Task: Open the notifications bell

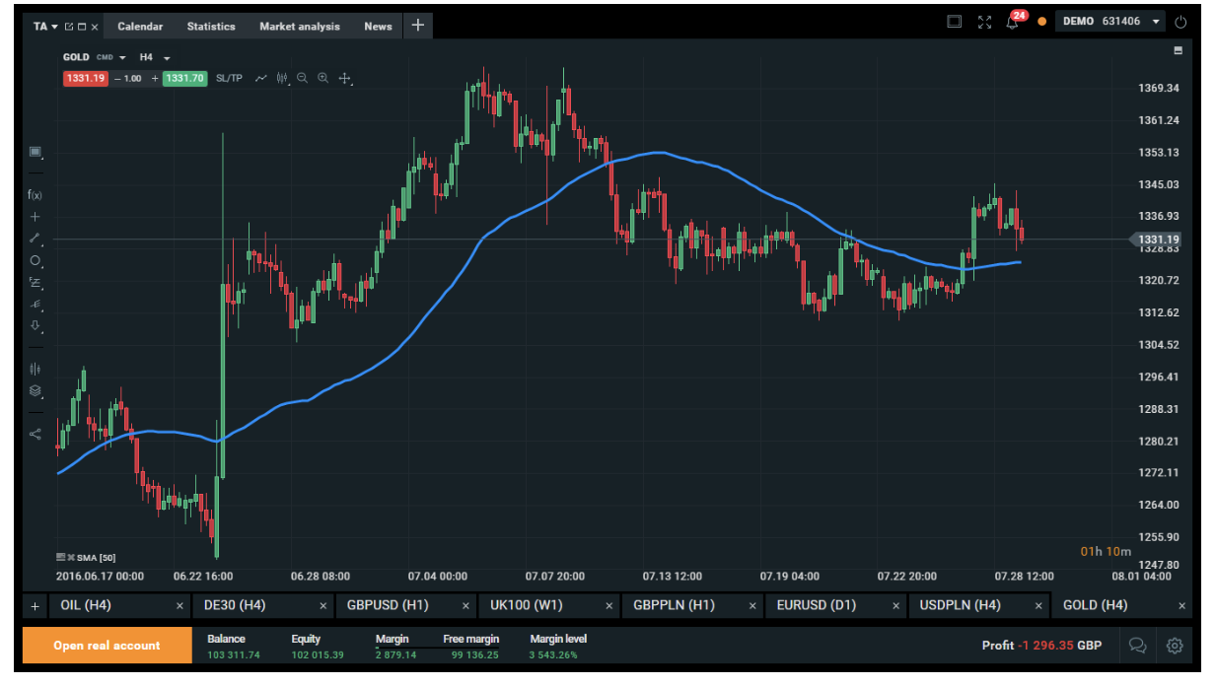Action: click(1012, 23)
